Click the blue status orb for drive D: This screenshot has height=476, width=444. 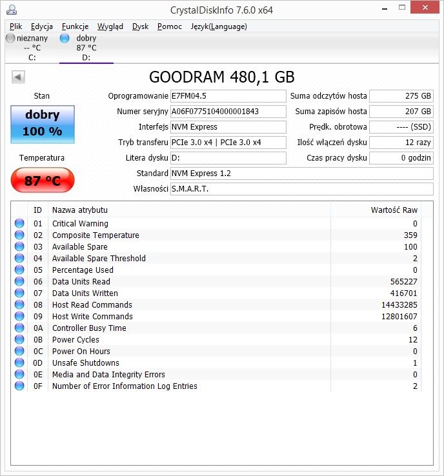click(65, 38)
